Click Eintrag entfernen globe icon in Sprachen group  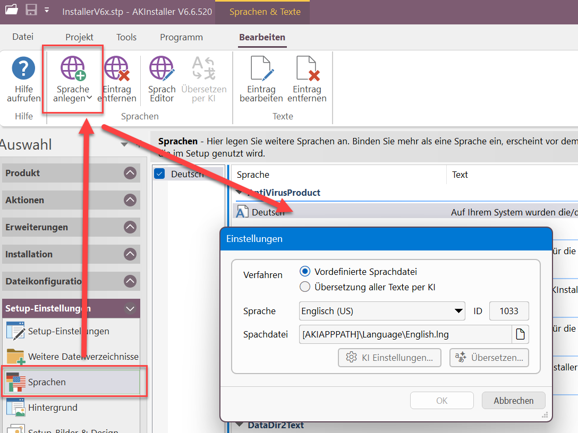(117, 68)
